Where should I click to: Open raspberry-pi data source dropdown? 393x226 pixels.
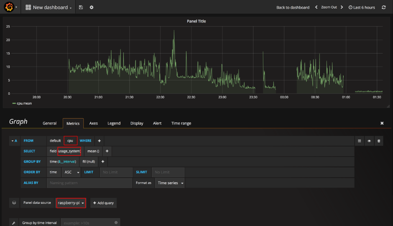(71, 203)
